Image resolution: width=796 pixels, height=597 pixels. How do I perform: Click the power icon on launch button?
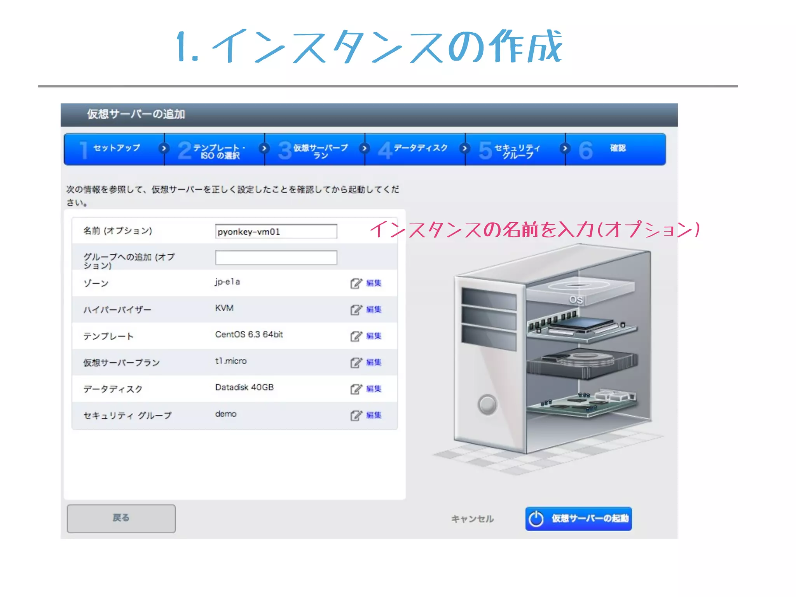click(x=536, y=519)
